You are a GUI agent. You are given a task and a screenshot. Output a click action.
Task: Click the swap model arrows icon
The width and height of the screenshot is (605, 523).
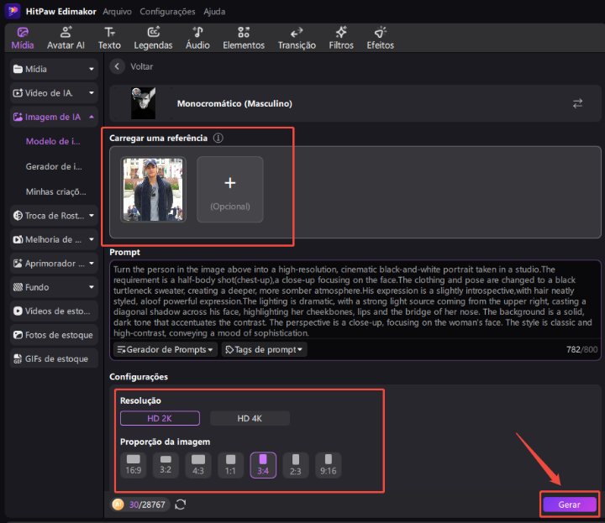pyautogui.click(x=577, y=103)
